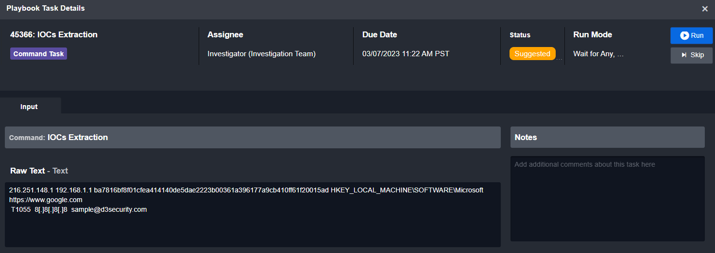715x253 pixels.
Task: Click the orange Suggested status badge
Action: pyautogui.click(x=532, y=54)
